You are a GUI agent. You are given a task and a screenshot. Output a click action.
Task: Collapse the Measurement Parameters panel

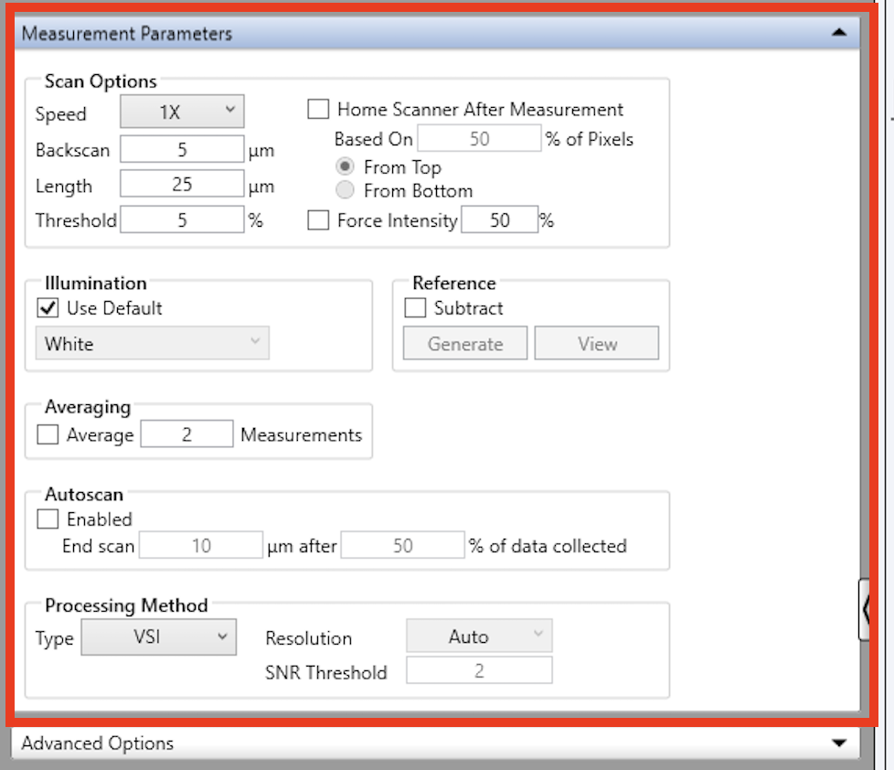838,33
